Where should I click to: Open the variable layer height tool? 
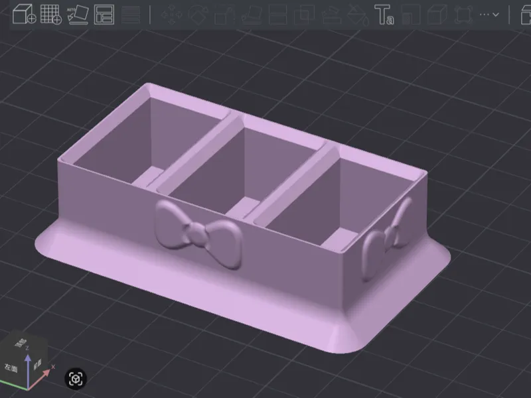tap(130, 15)
